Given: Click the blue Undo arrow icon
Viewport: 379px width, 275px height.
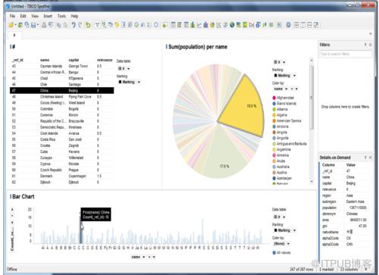Looking at the screenshot, I should tap(74, 25).
